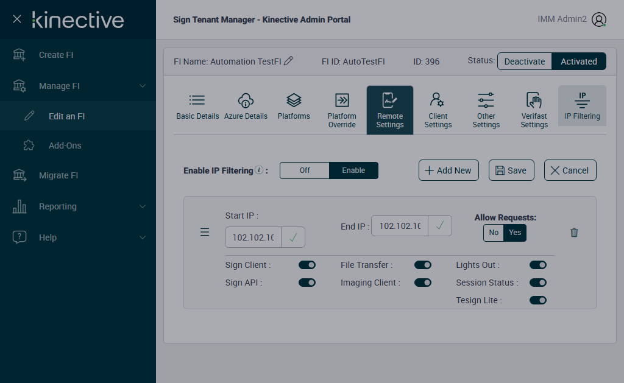
Task: Expand the Manage FI chevron
Action: click(x=143, y=86)
